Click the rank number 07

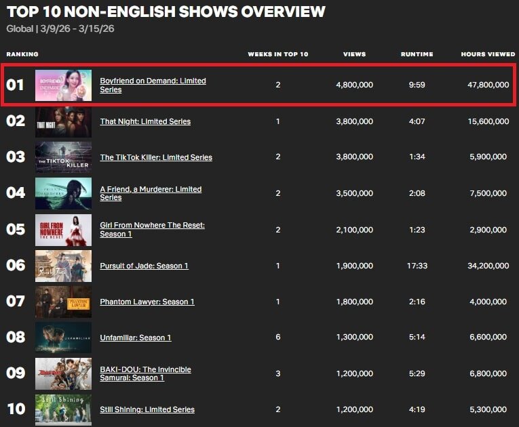pyautogui.click(x=16, y=302)
